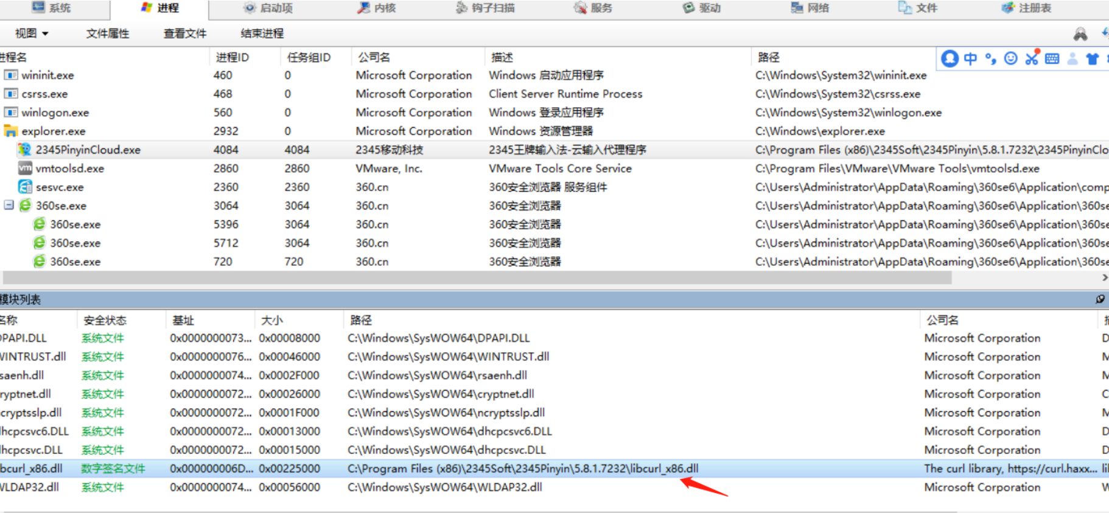Click the 结束进程 button

pyautogui.click(x=262, y=33)
